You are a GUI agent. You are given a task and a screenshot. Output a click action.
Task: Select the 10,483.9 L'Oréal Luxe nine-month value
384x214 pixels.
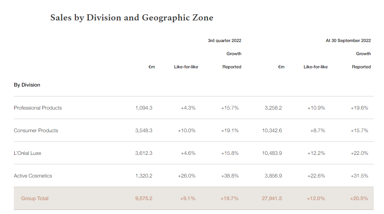click(272, 153)
